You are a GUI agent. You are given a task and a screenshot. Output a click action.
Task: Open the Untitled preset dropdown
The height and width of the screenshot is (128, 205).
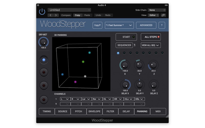click(x=69, y=10)
